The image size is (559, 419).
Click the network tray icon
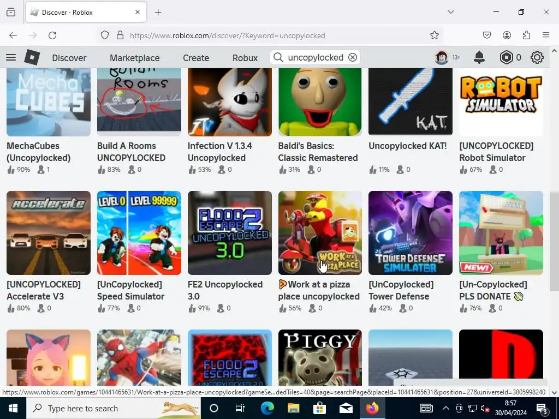tap(472, 408)
